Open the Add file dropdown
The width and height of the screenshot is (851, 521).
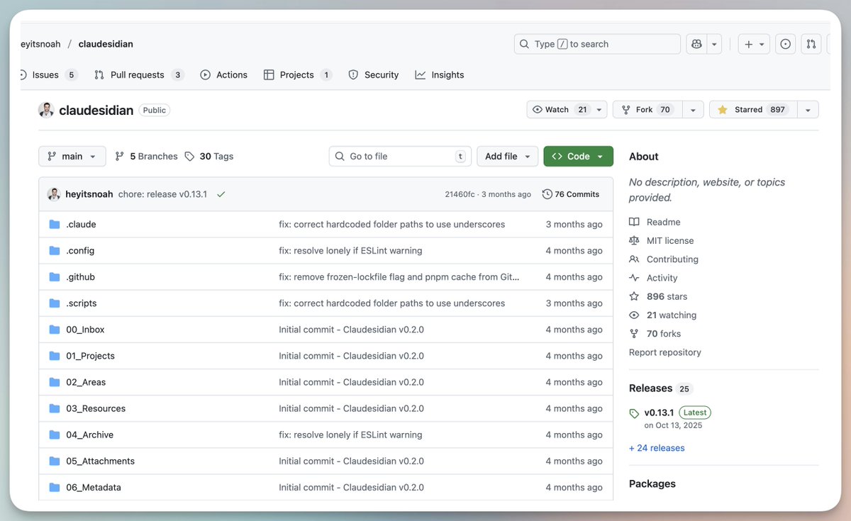click(x=508, y=156)
